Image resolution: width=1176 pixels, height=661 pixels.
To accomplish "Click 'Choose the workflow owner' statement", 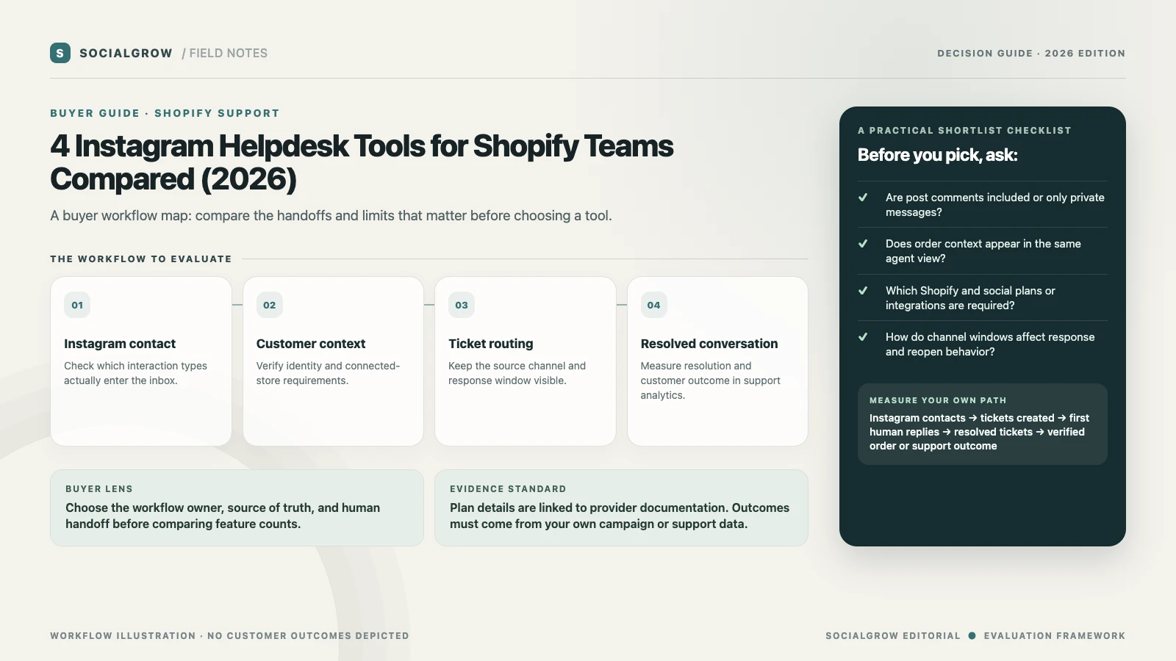I will pyautogui.click(x=223, y=516).
